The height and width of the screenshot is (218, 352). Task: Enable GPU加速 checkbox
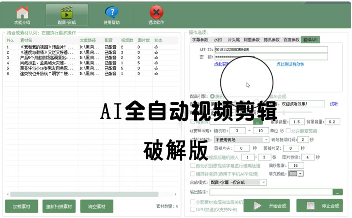[193, 209]
